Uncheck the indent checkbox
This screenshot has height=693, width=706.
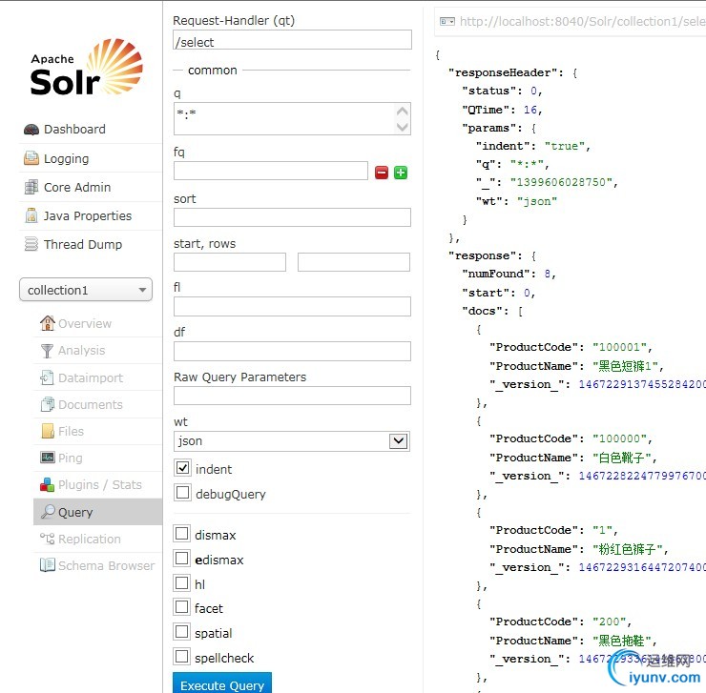pyautogui.click(x=182, y=468)
